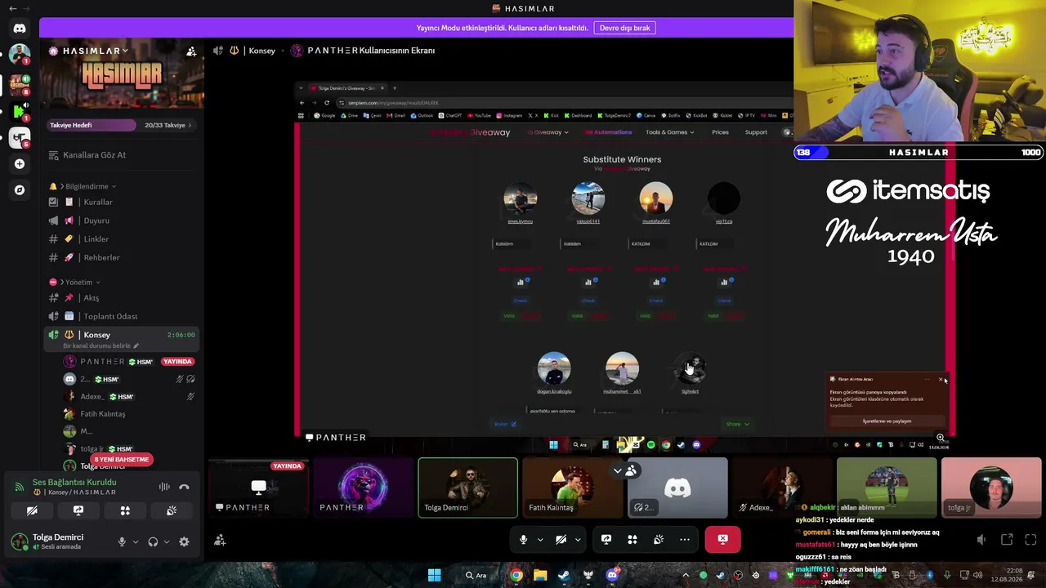Click the Add a Server plus icon
Image resolution: width=1046 pixels, height=588 pixels.
[x=20, y=163]
